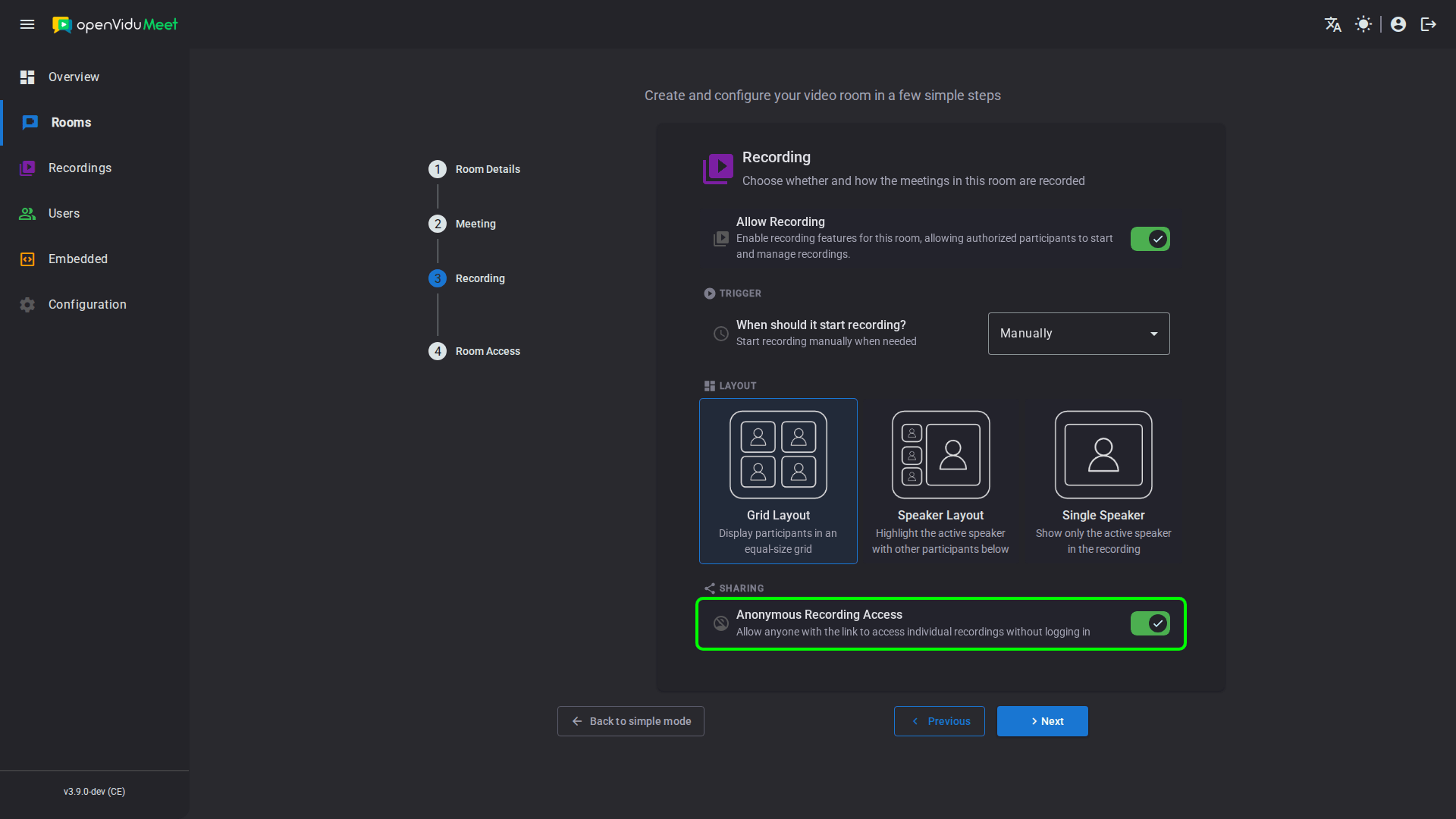Click the Layout section grid icon
This screenshot has width=1456, height=819.
[709, 386]
